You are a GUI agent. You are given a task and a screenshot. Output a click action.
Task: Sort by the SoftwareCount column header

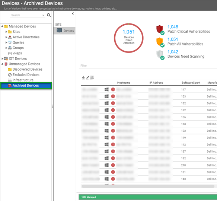pyautogui.click(x=191, y=83)
